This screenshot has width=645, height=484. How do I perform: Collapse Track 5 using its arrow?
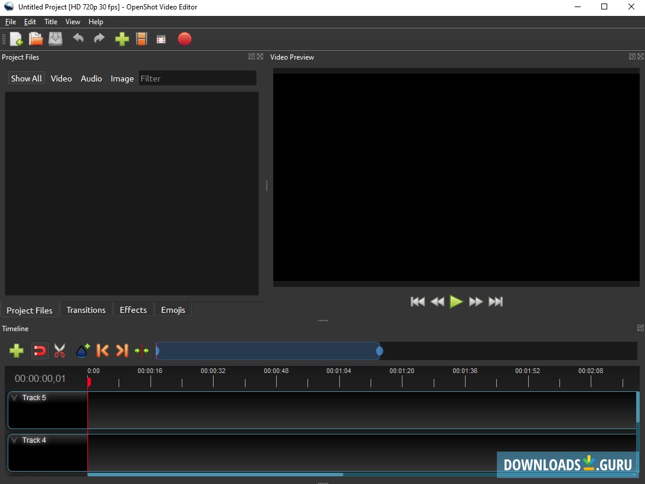(15, 398)
